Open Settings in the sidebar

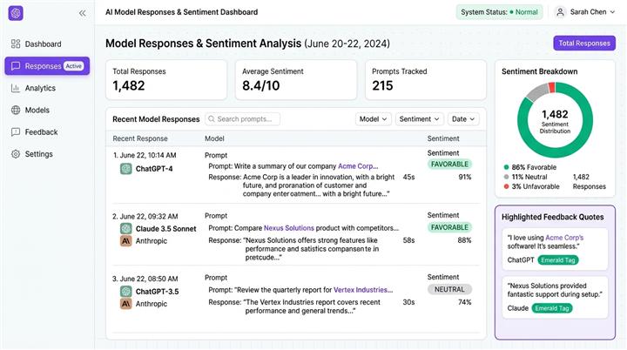[x=47, y=154]
